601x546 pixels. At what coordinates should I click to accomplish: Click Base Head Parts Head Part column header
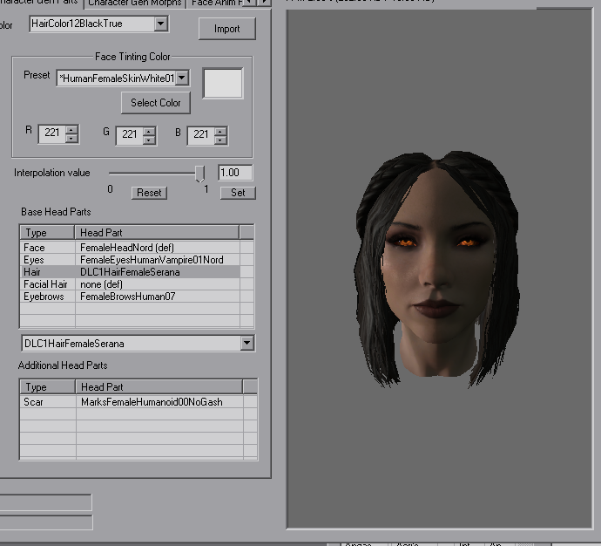(157, 233)
